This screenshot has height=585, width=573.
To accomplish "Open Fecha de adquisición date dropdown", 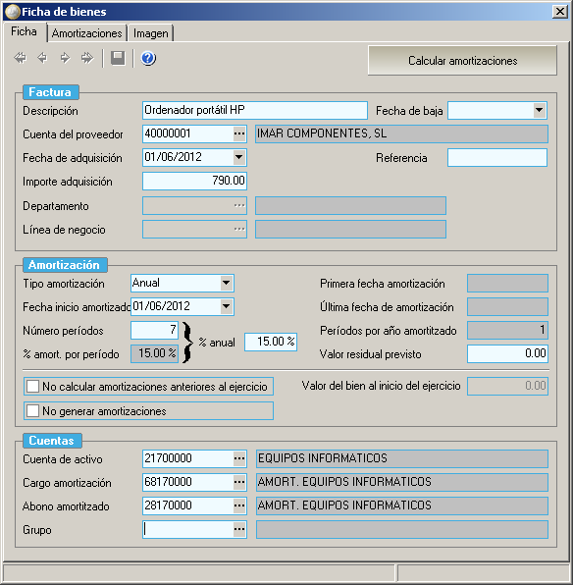I will pyautogui.click(x=239, y=157).
